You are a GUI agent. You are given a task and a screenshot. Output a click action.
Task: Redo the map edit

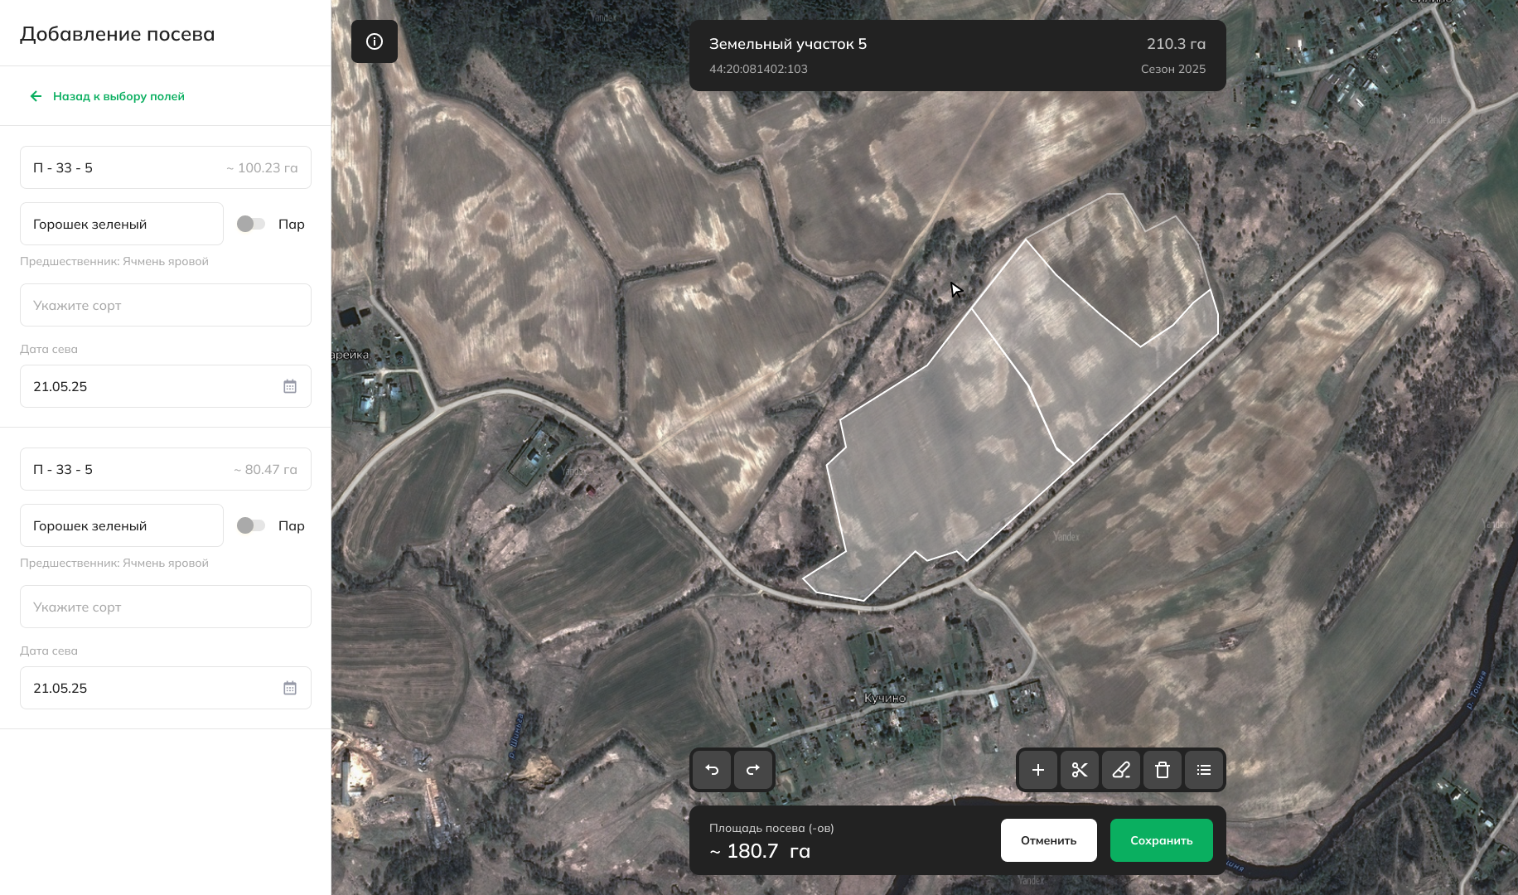tap(753, 770)
